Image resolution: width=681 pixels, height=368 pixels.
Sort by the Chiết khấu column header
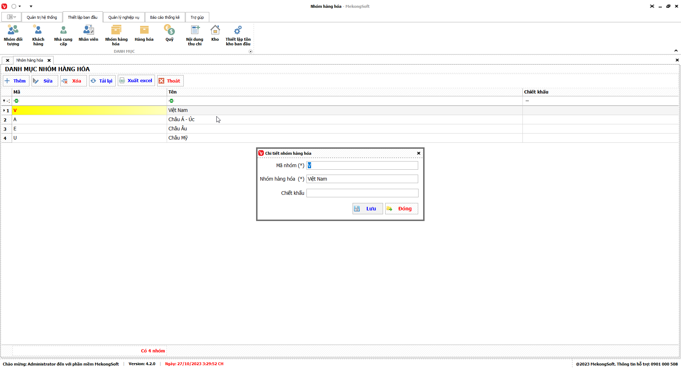coord(600,92)
